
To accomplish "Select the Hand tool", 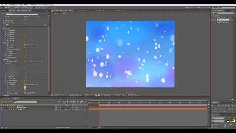I will pos(6,7).
